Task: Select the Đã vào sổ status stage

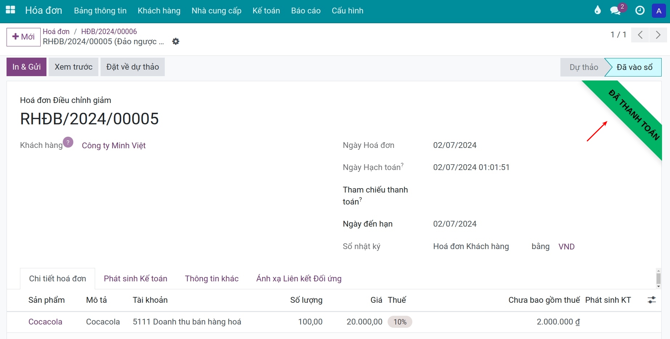Action: tap(634, 67)
